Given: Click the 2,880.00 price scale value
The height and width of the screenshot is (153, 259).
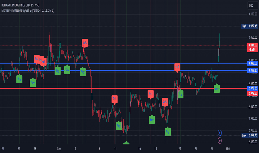Looking at the screenshot, I should coord(253,142).
